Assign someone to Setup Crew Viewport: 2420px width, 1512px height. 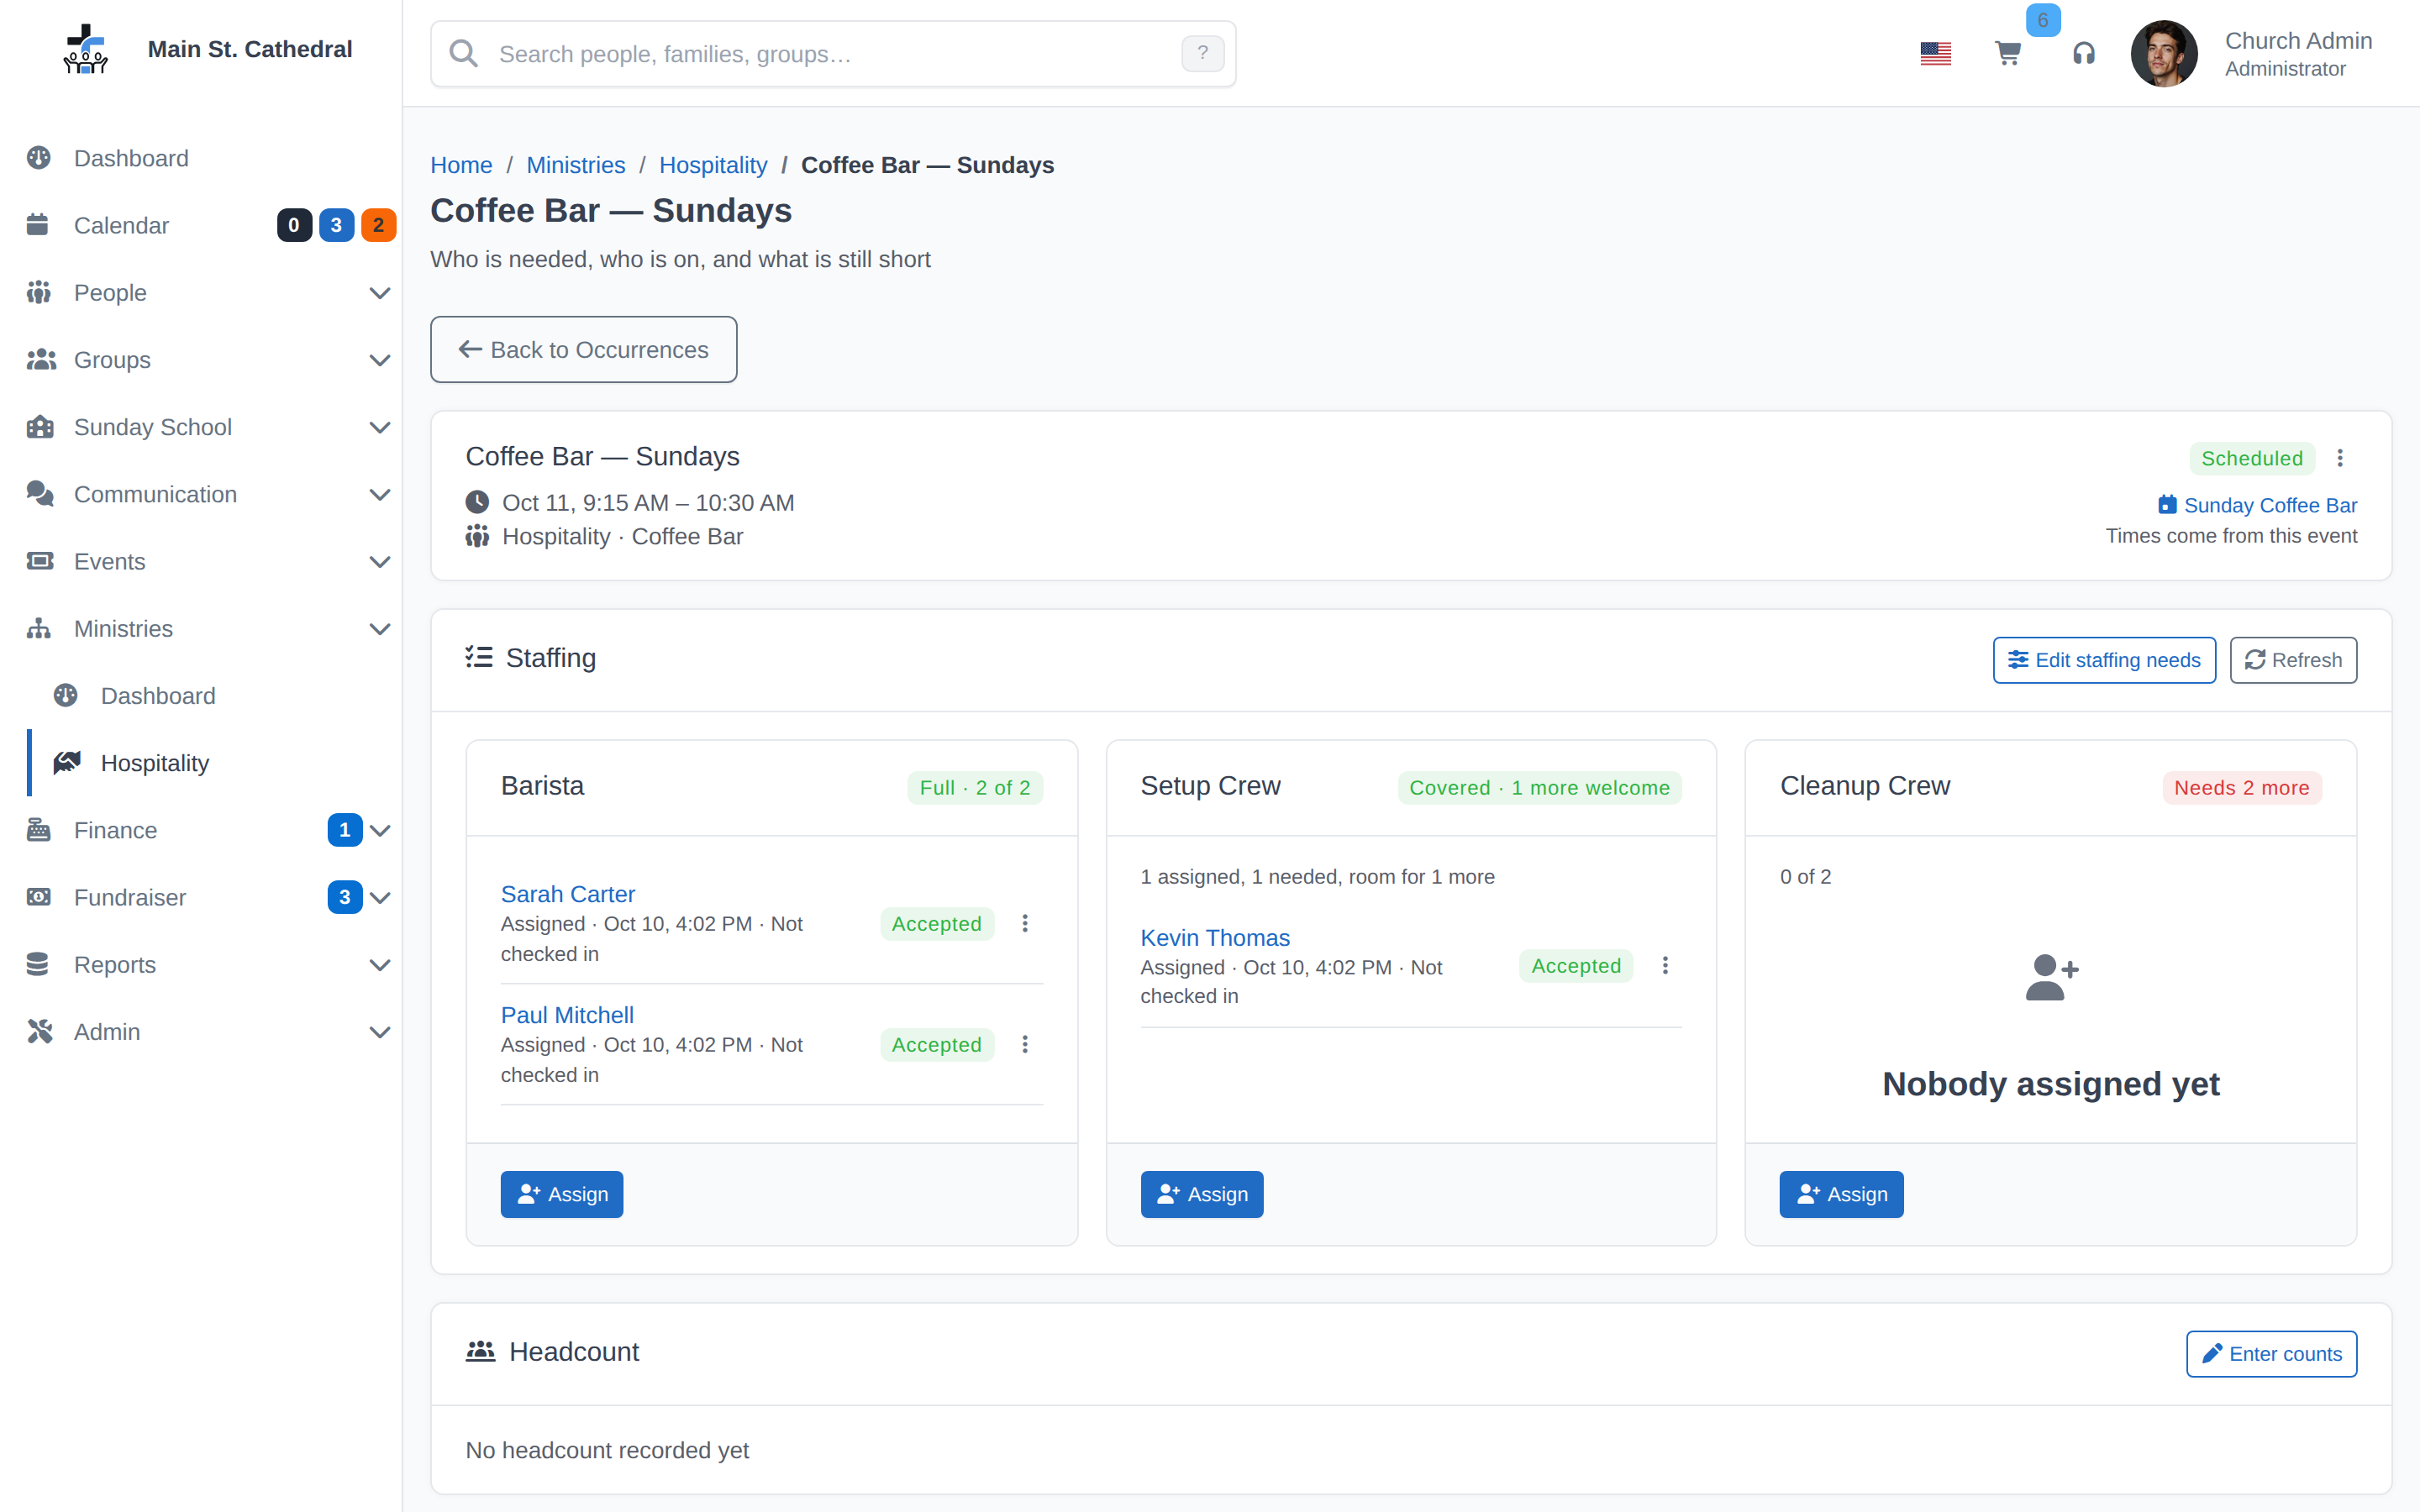tap(1201, 1194)
